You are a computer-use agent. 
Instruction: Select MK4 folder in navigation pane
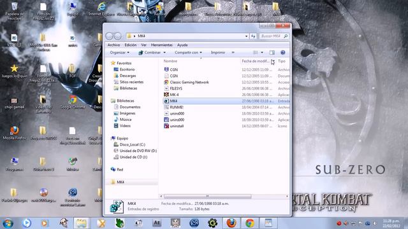point(120,182)
